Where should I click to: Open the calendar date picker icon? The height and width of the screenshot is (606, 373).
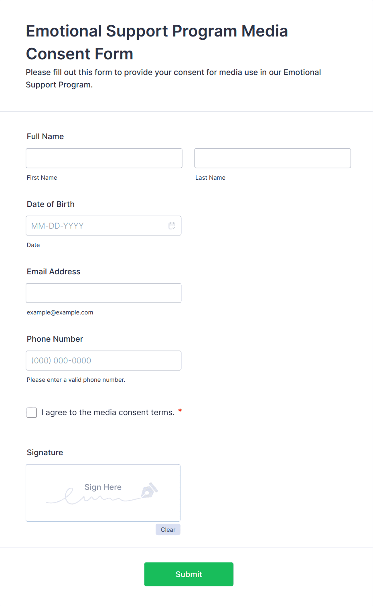pyautogui.click(x=172, y=226)
